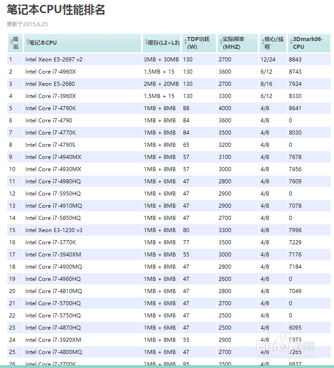Select Intel Core i7-5950HQ cell
Viewport: 334px width, 368px height.
82,194
